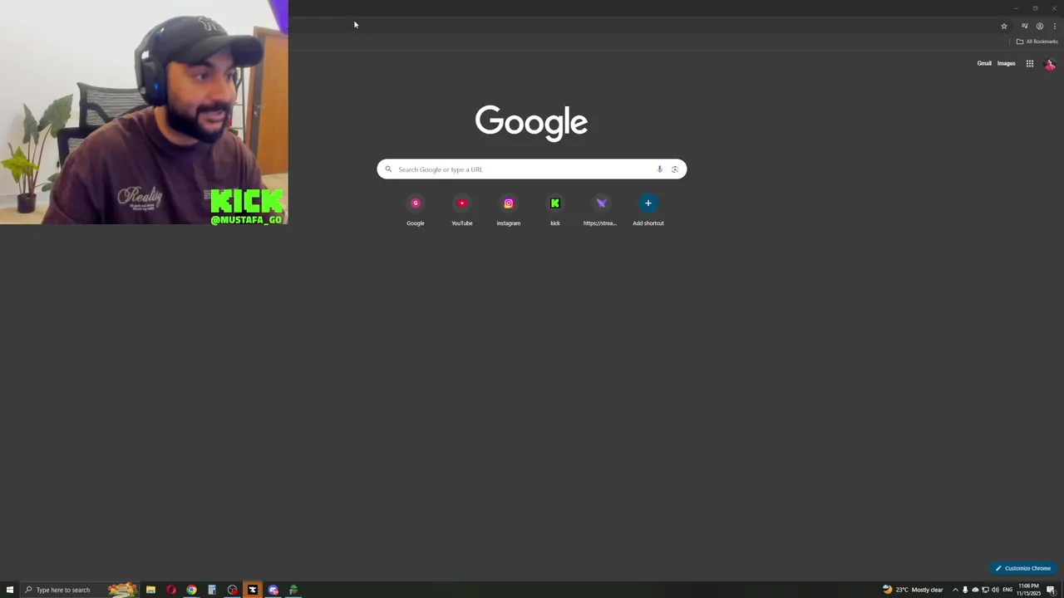The height and width of the screenshot is (598, 1064).
Task: Switch to Chrome in the taskbar
Action: tap(191, 590)
